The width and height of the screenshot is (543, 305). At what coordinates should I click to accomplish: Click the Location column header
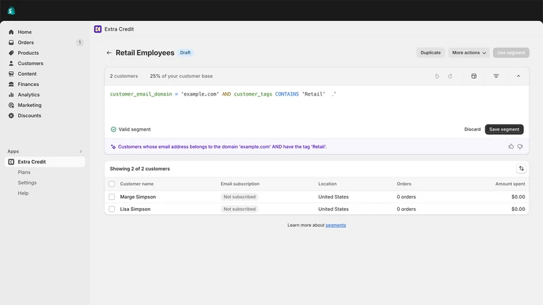coord(327,184)
